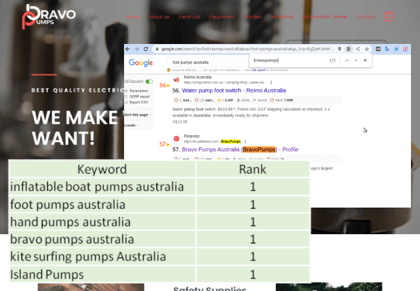This screenshot has width=420, height=291.
Task: Click the full report link for keyword difficulty
Action: coord(258,70)
